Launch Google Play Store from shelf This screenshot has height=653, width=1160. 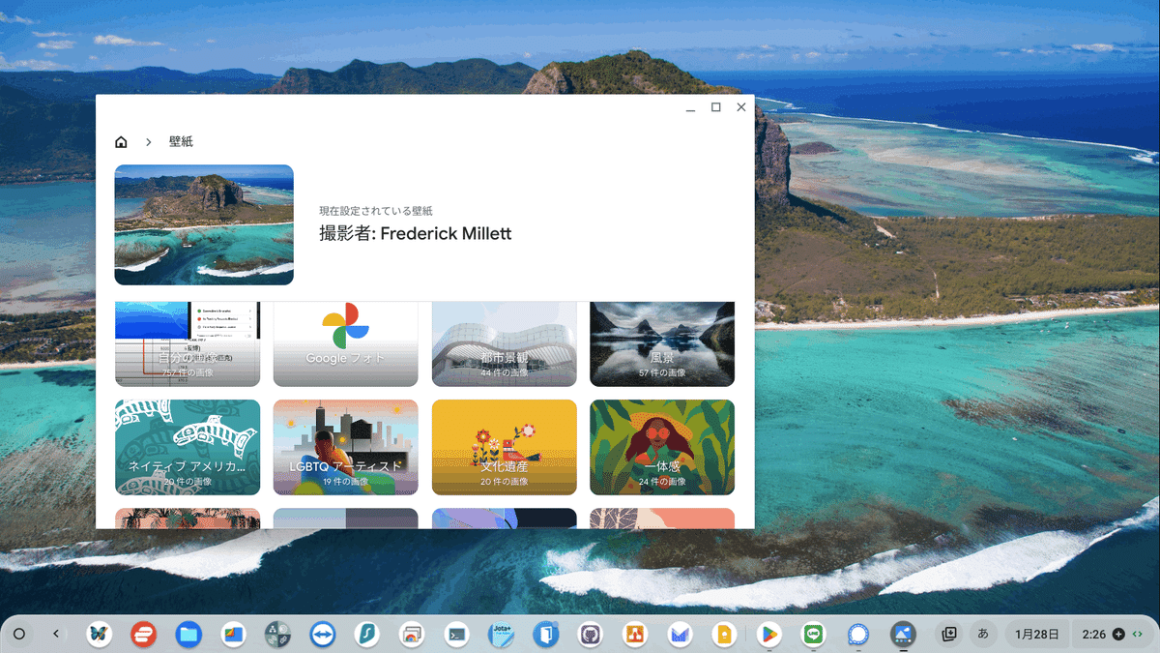(769, 635)
